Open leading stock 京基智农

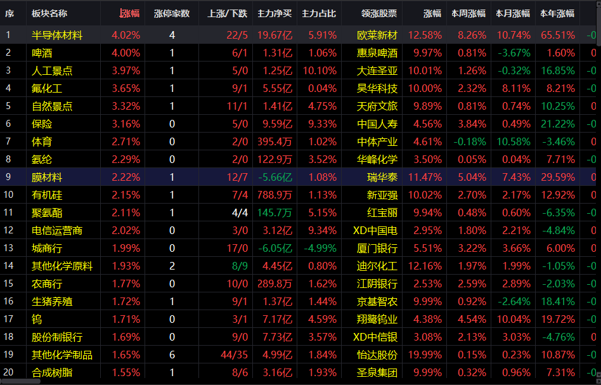[377, 301]
